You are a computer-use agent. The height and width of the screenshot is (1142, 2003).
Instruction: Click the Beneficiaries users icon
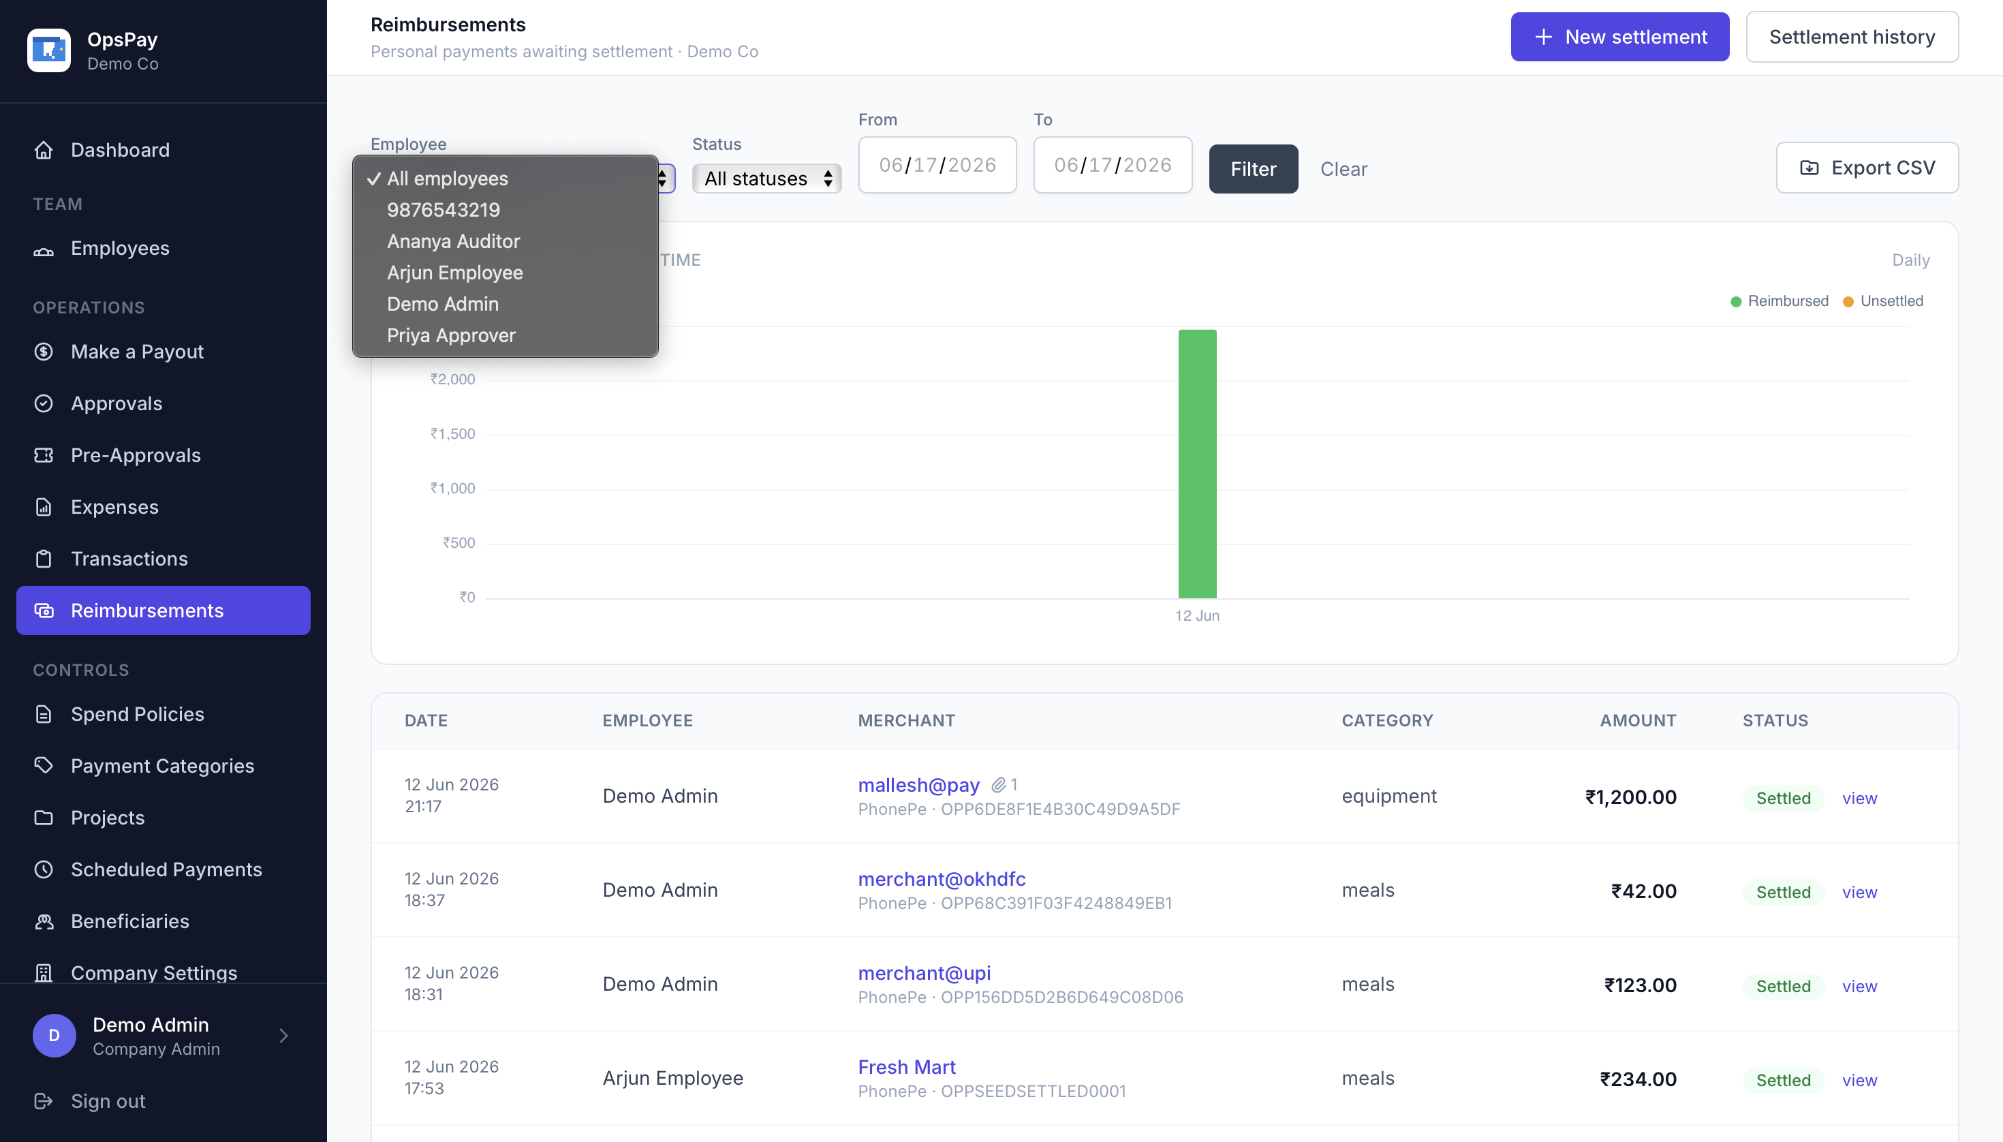coord(44,922)
